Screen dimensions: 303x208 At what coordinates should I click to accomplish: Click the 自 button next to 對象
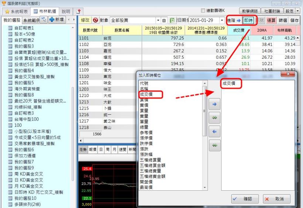pos(164,20)
